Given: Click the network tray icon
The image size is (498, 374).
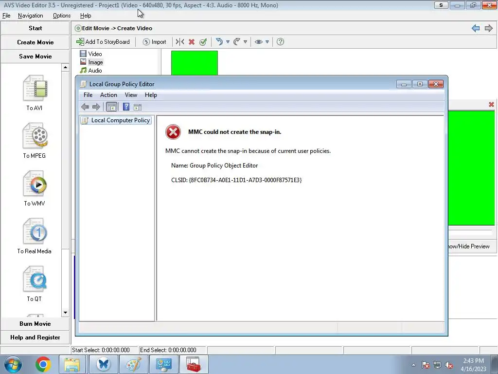Looking at the screenshot, I should tap(437, 365).
